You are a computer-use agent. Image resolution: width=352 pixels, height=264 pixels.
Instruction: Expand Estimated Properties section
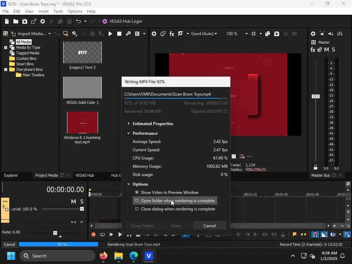(x=129, y=124)
